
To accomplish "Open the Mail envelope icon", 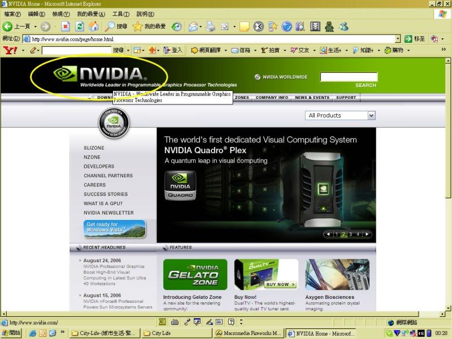I will 193,27.
